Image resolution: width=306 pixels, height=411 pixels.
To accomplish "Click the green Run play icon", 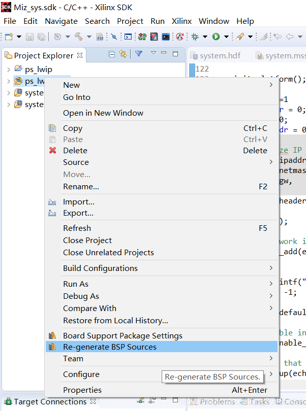I will tap(216, 37).
